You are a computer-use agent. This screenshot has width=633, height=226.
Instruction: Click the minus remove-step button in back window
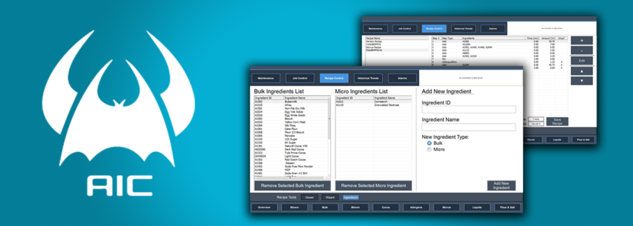[x=581, y=51]
